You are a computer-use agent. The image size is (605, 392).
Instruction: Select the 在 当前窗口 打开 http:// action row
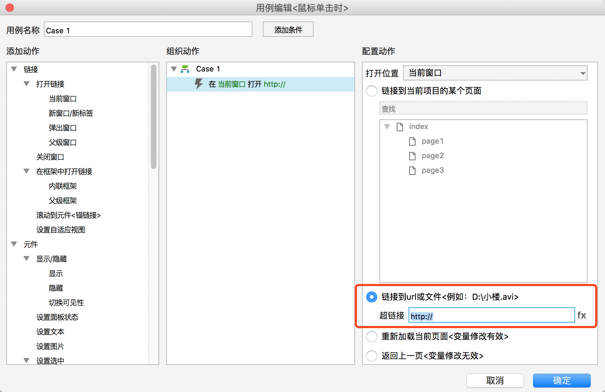tap(260, 84)
